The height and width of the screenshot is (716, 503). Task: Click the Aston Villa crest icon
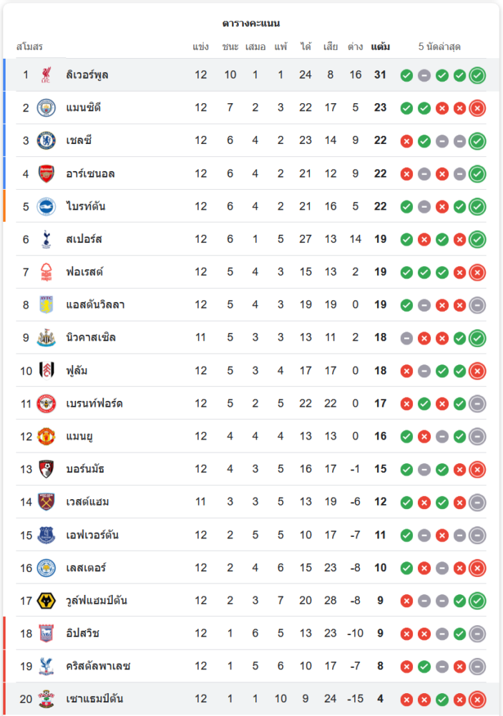point(47,305)
